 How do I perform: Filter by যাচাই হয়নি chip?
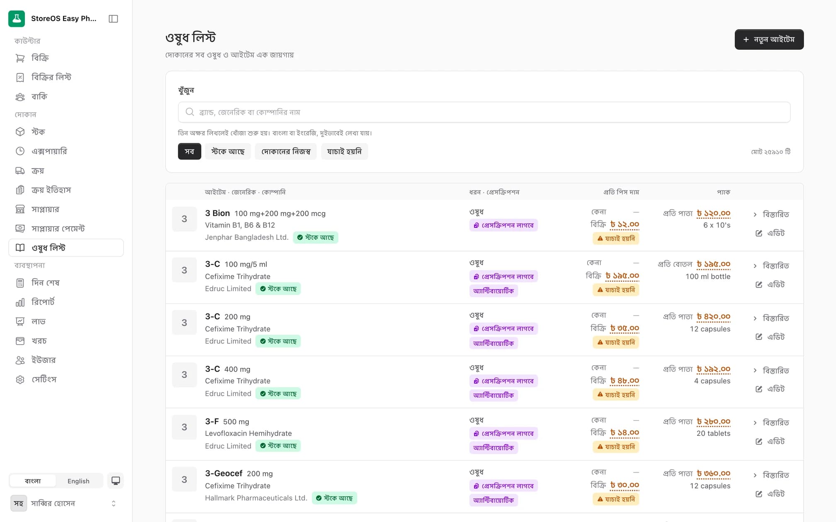pyautogui.click(x=344, y=151)
